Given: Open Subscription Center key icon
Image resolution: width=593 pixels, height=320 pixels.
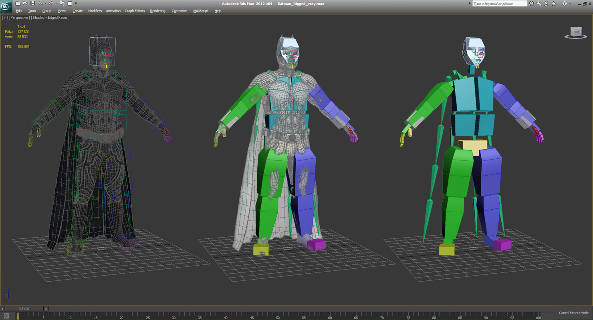Looking at the screenshot, I should 539,4.
